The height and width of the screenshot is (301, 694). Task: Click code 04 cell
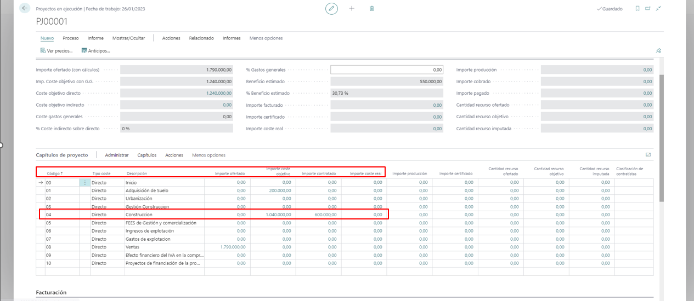coord(61,215)
